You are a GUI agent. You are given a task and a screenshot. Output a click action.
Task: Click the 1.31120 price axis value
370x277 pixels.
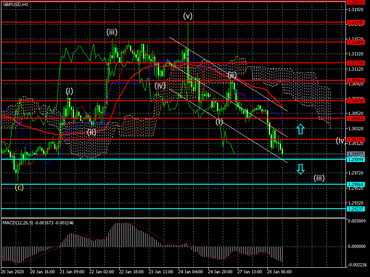356,69
